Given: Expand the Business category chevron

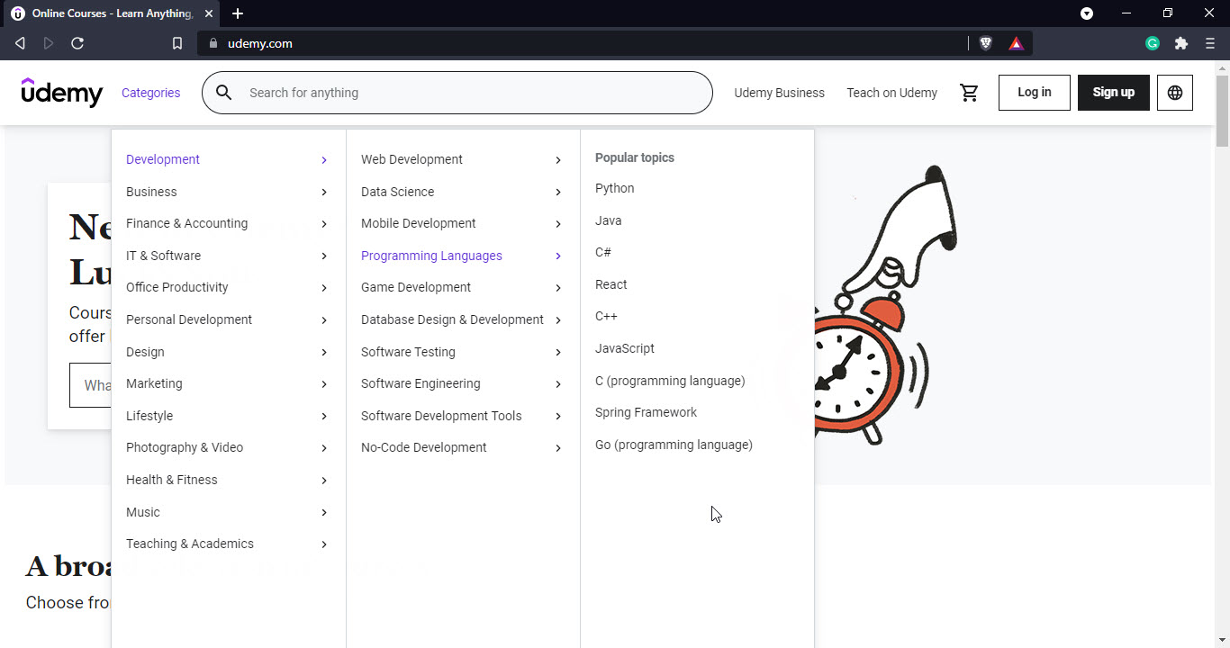Looking at the screenshot, I should [x=324, y=192].
